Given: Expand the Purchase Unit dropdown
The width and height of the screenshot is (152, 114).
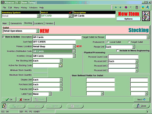Looking at the screenshot, I should pos(61,84).
